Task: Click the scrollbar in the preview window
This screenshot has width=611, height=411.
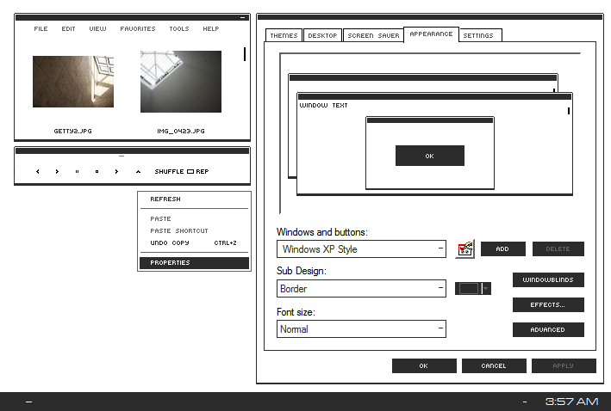Action: click(x=569, y=111)
